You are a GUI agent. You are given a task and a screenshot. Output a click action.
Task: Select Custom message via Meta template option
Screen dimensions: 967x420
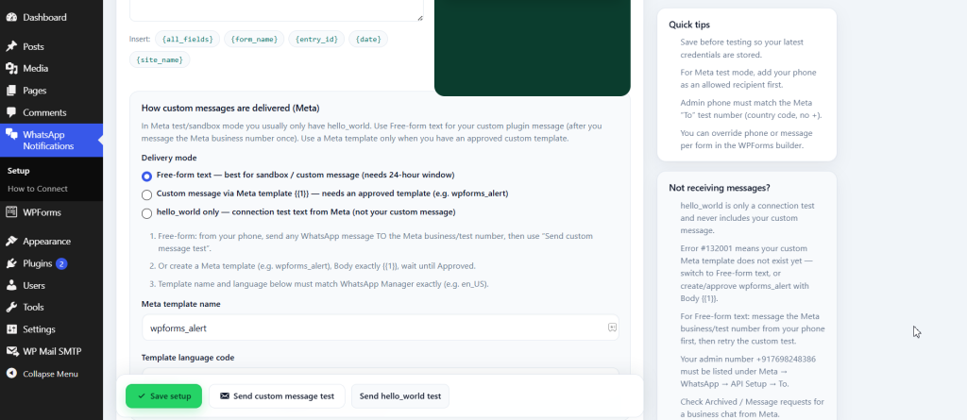point(146,194)
